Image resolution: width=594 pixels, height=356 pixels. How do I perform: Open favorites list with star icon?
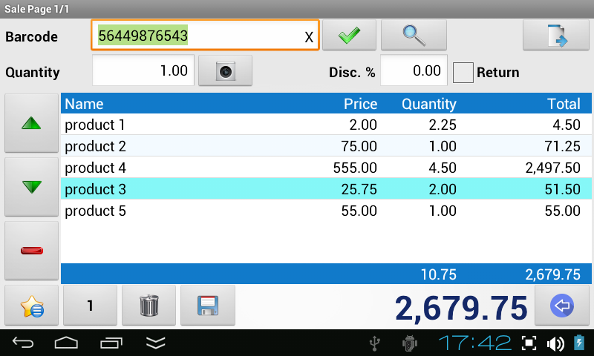point(31,306)
